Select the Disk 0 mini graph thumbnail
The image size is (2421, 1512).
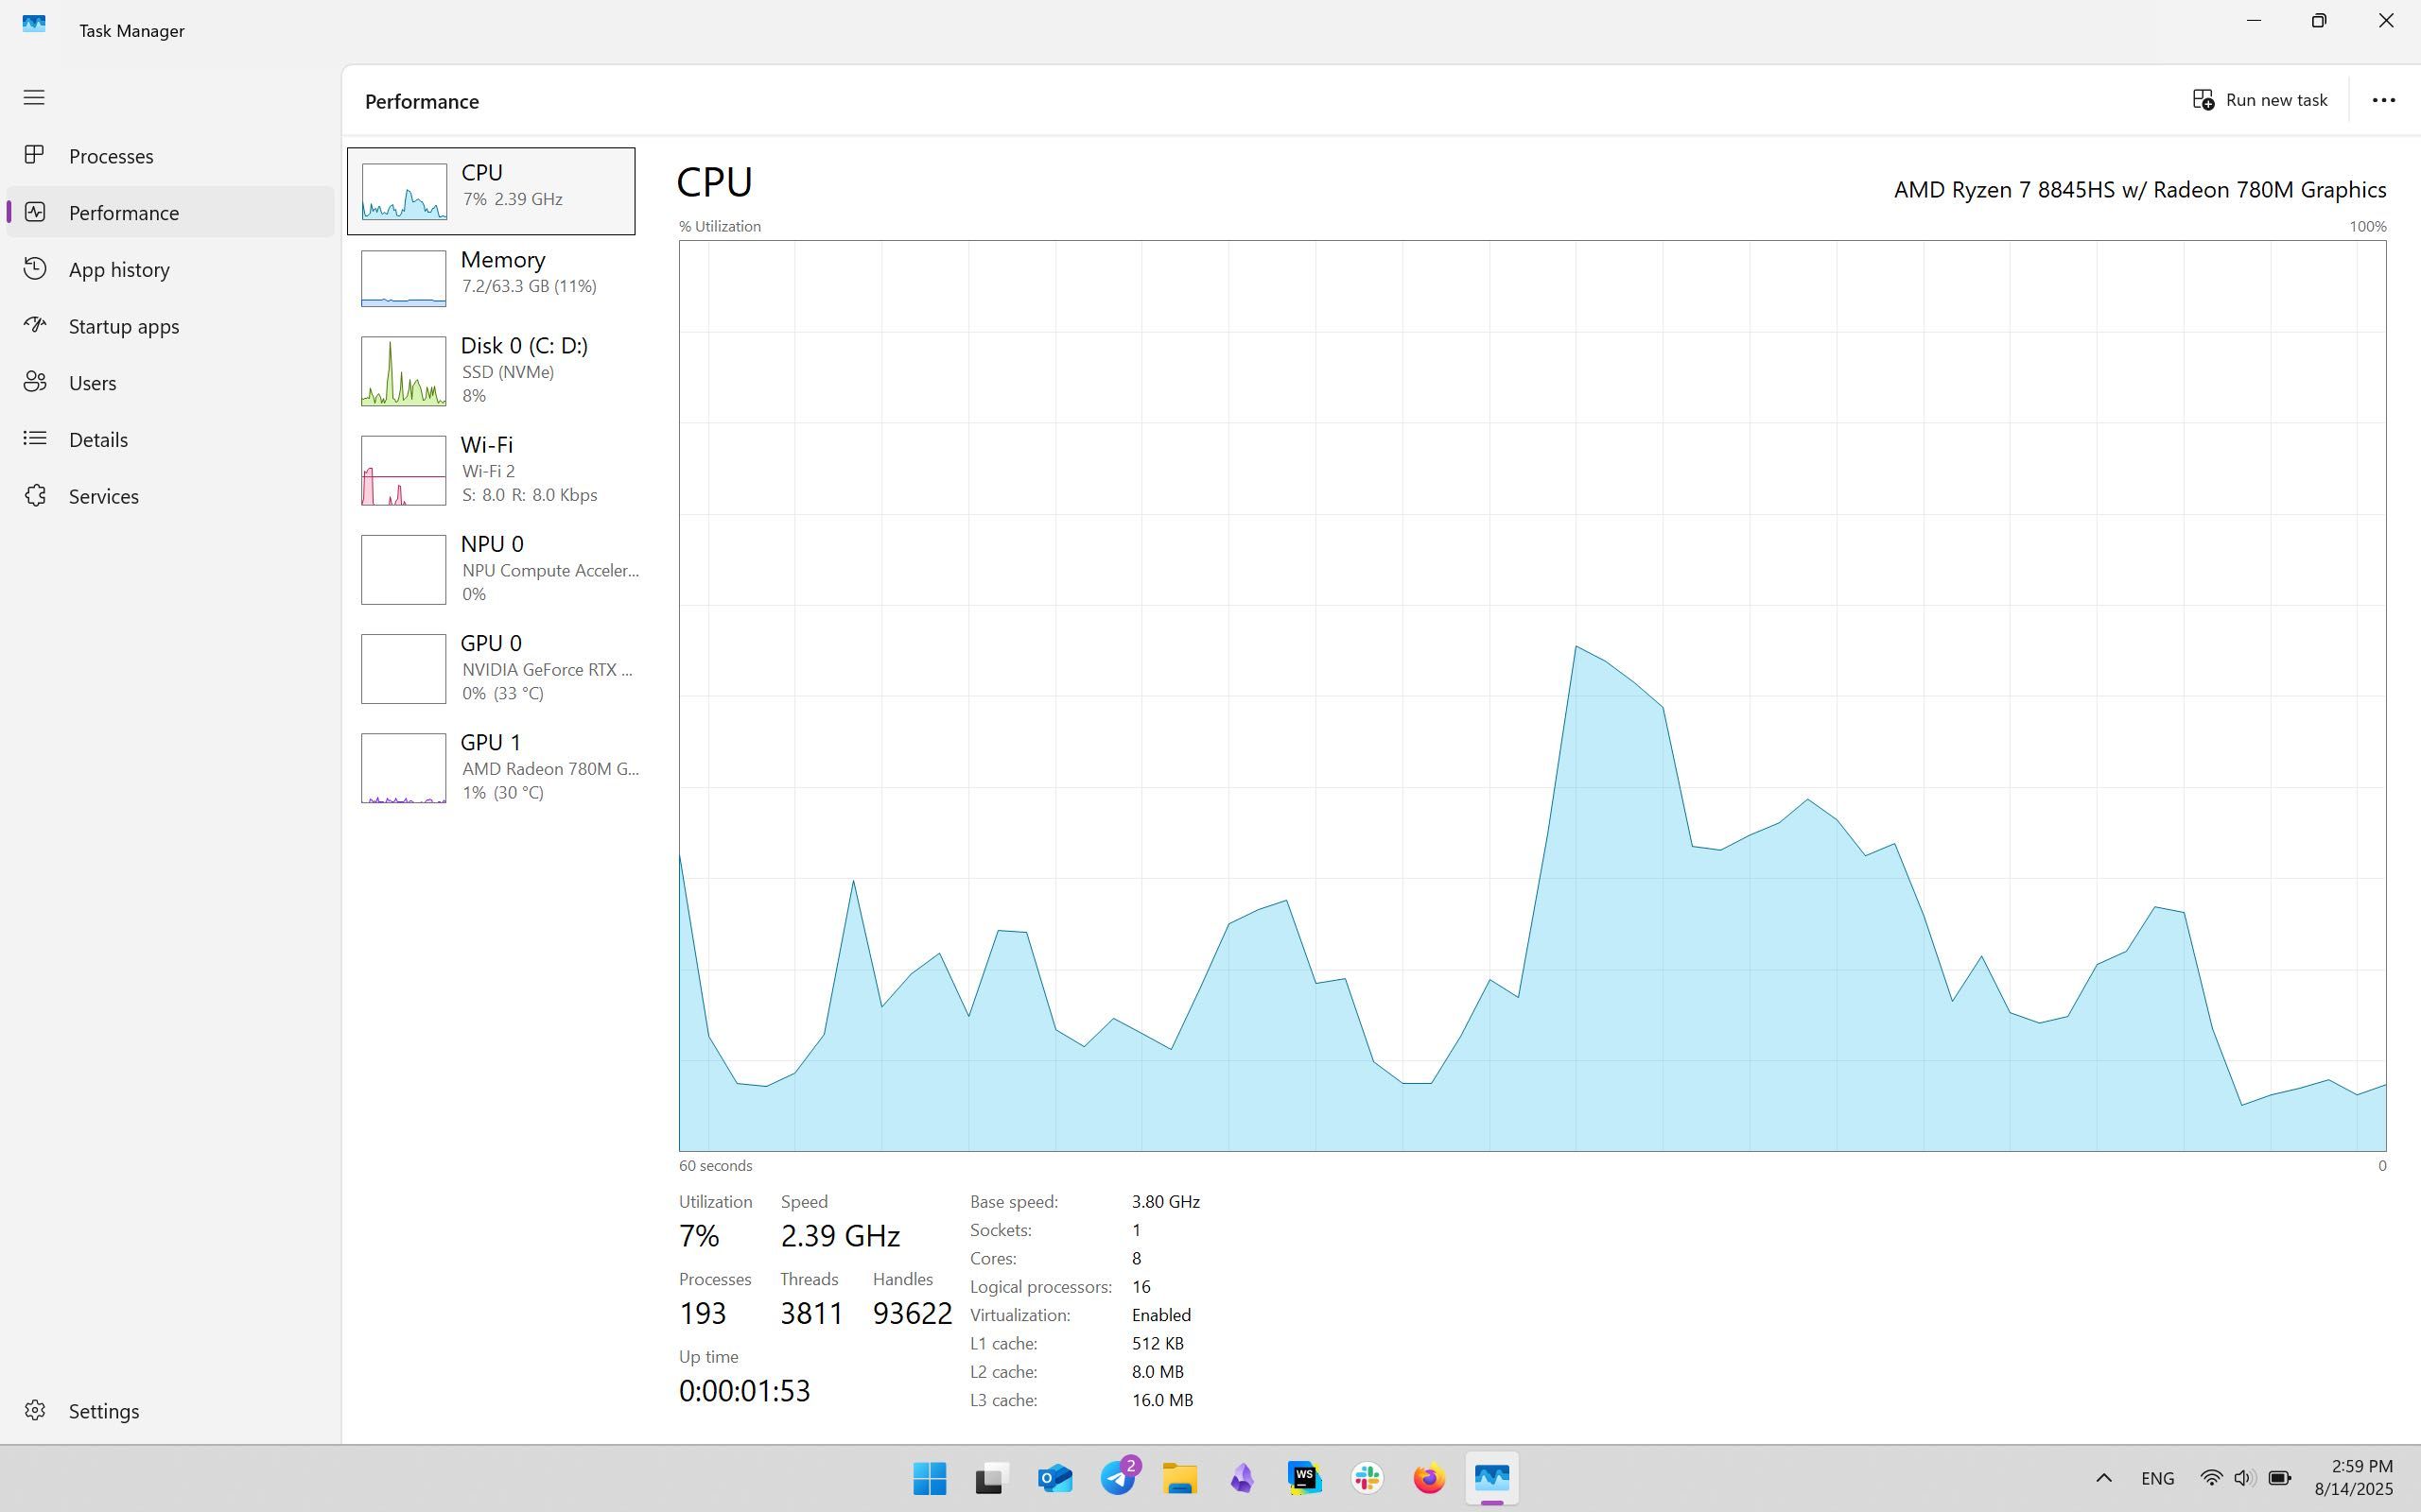pos(403,371)
